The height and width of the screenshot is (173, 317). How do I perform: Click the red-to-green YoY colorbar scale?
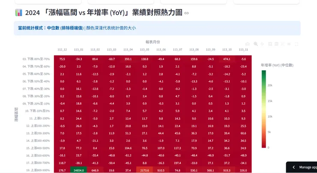(x=264, y=109)
